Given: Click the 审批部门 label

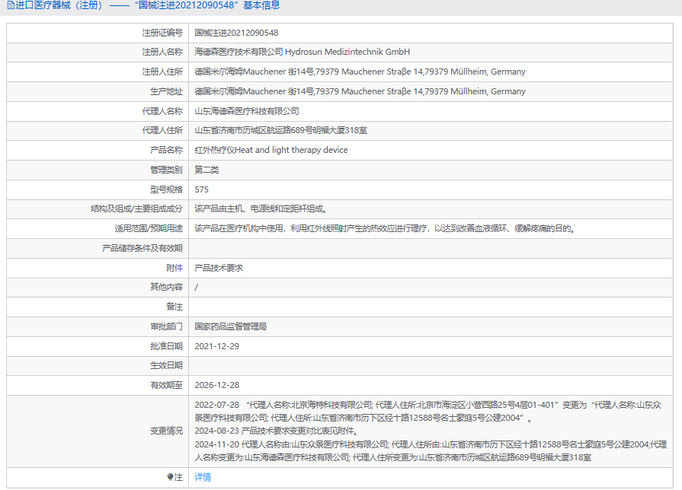Looking at the screenshot, I should [x=167, y=326].
